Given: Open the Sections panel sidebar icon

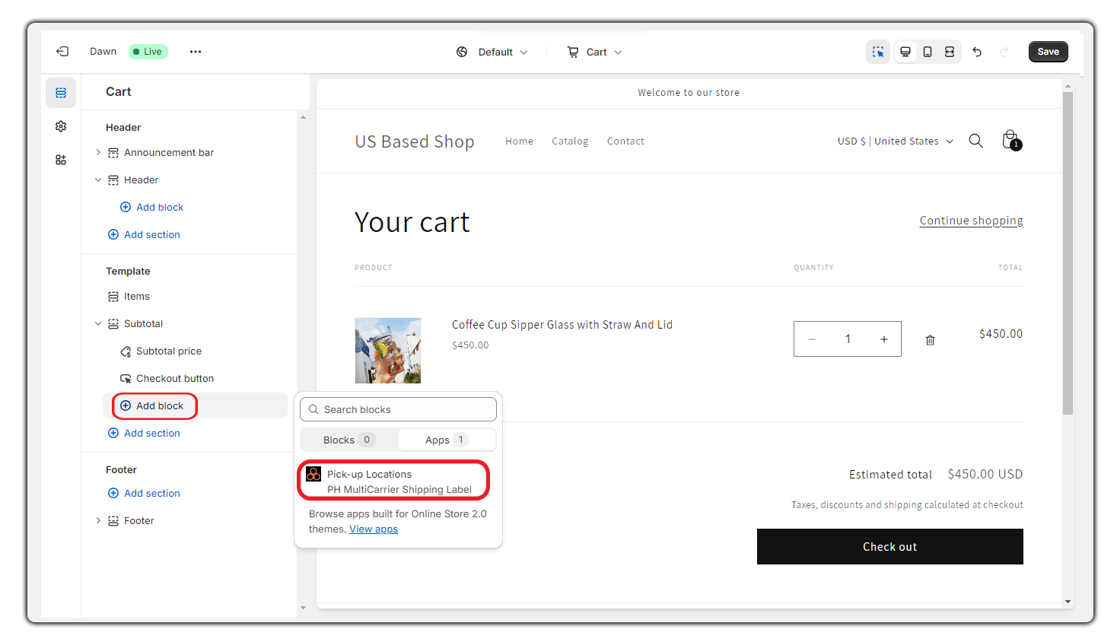Looking at the screenshot, I should click(x=61, y=93).
